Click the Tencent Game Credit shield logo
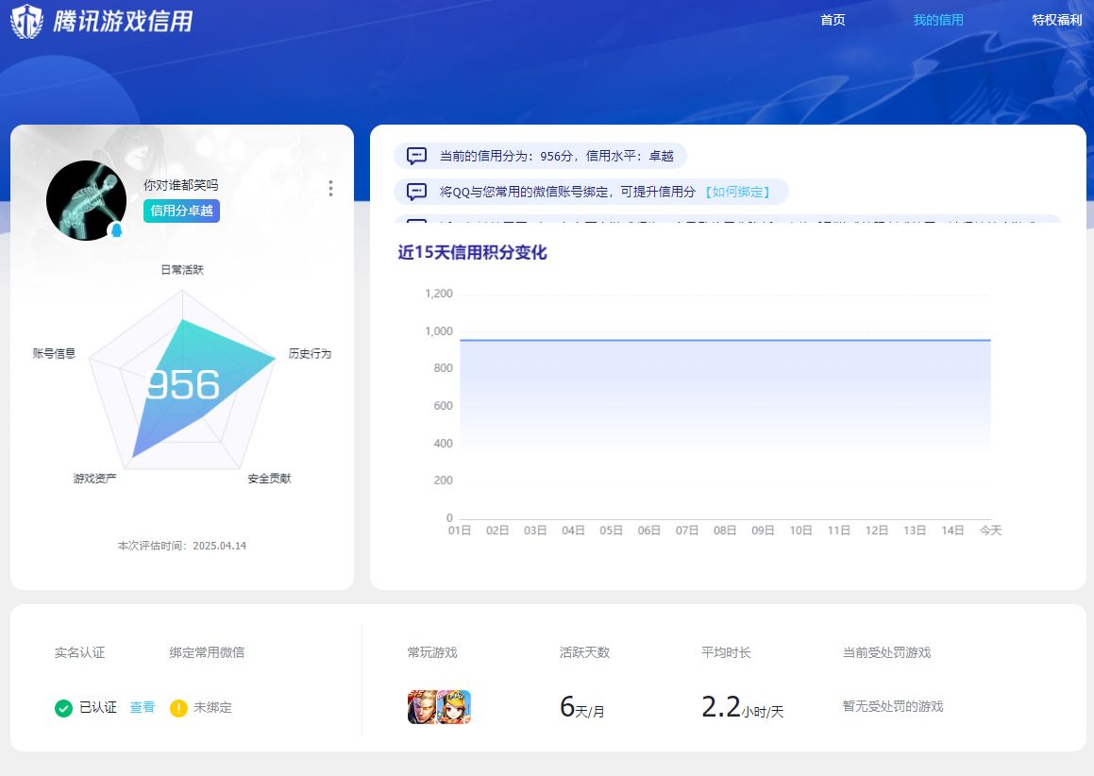Image resolution: width=1094 pixels, height=776 pixels. (x=27, y=21)
